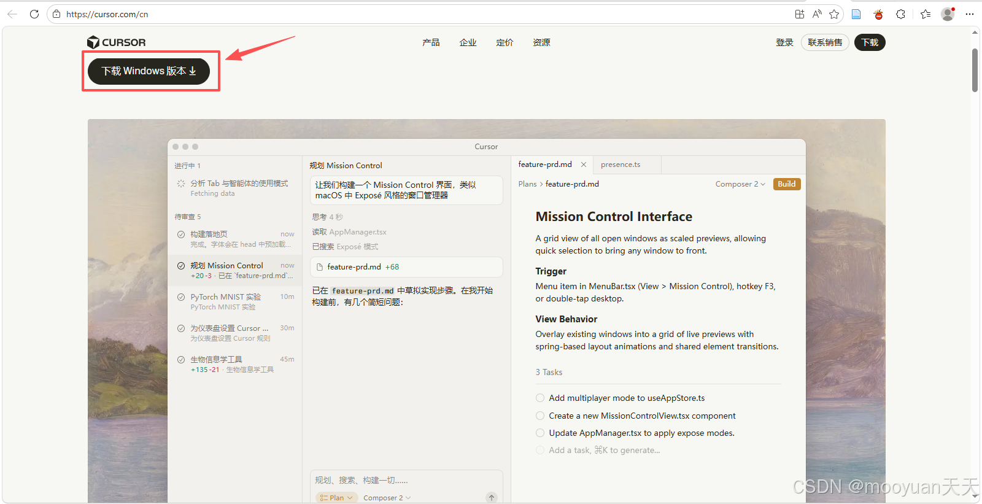This screenshot has height=504, width=982.
Task: Open the ad blocker extension with red stop icon
Action: (878, 14)
